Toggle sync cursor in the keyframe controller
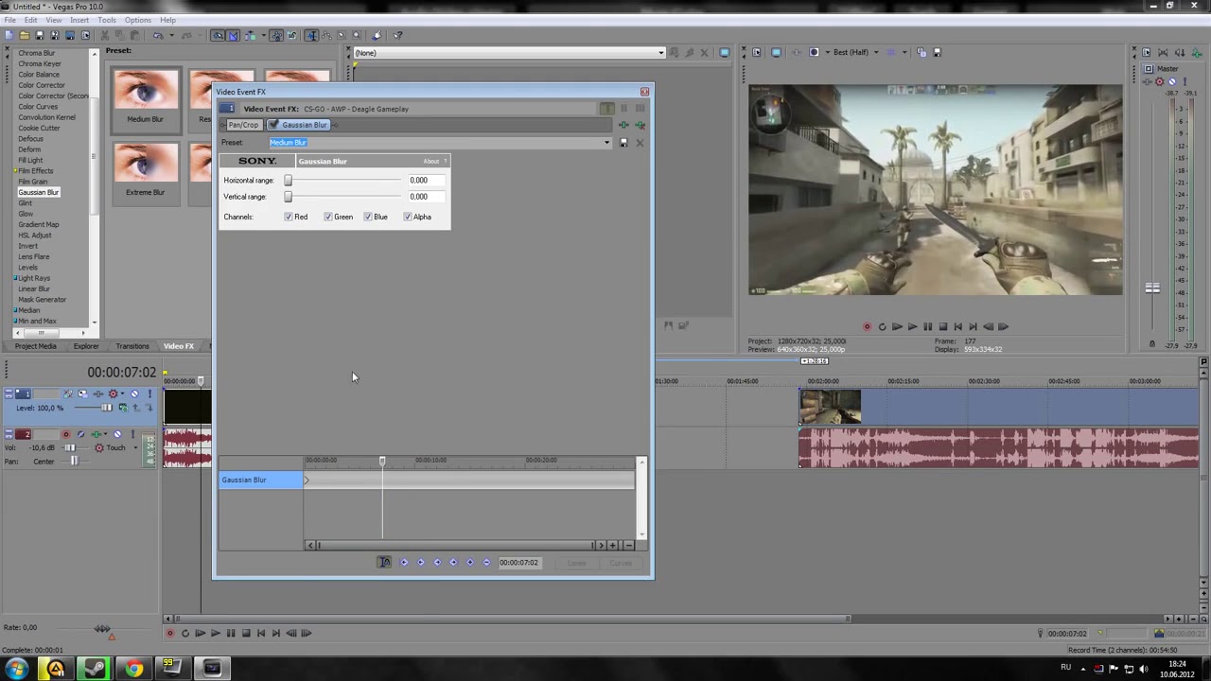The image size is (1211, 681). 384,563
